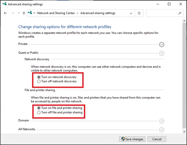Collapse the Guest or Public profile
The image size is (187, 145).
pyautogui.click(x=162, y=53)
